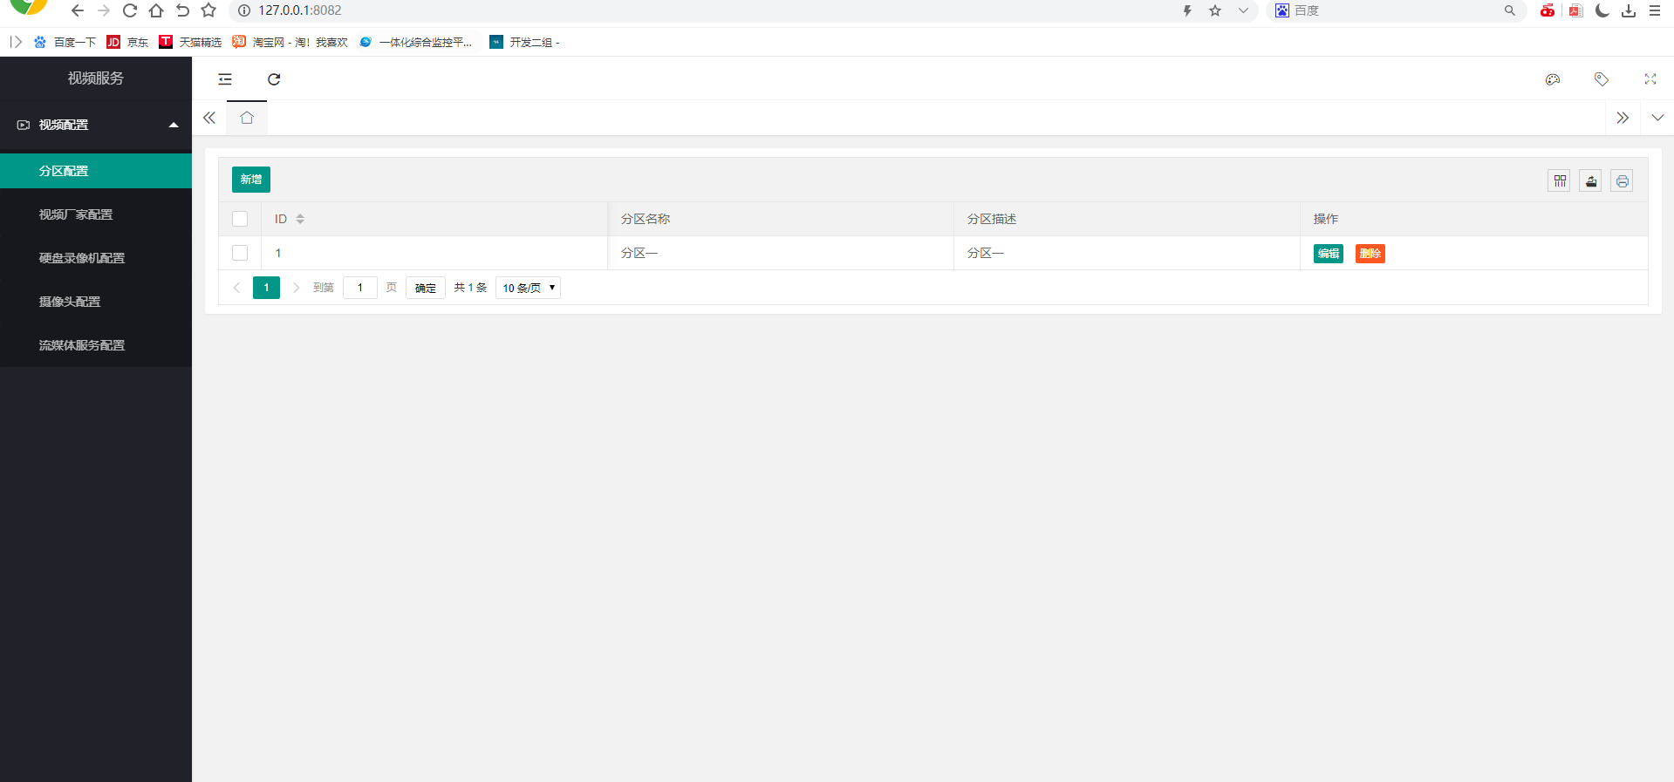Click the 视频服务 logo title
Image resolution: width=1674 pixels, height=782 pixels.
96,78
